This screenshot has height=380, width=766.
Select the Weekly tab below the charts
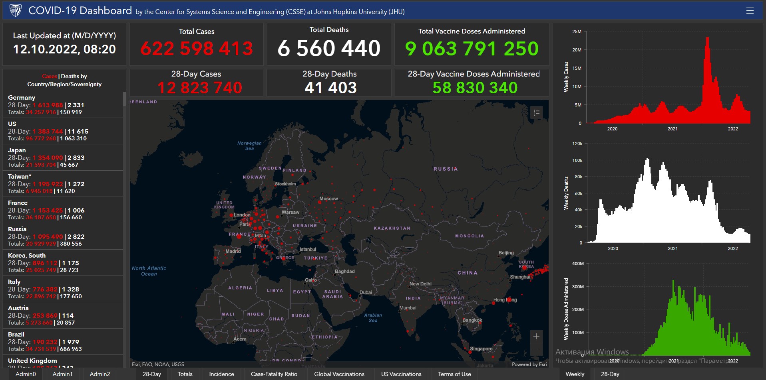coord(575,374)
